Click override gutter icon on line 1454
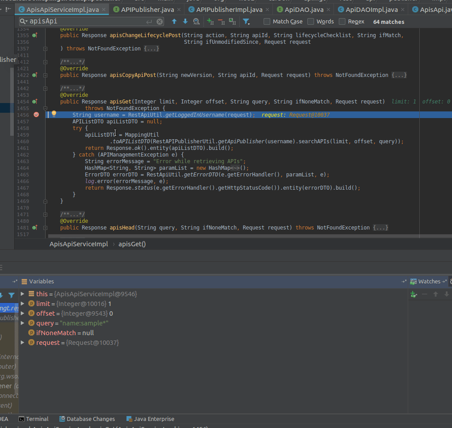452x428 pixels. click(x=34, y=101)
